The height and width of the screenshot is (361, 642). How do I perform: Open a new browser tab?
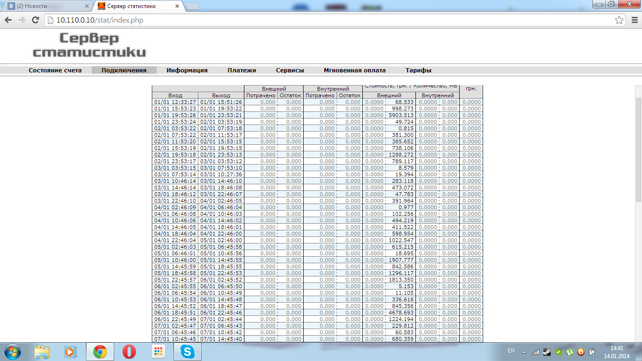click(192, 6)
